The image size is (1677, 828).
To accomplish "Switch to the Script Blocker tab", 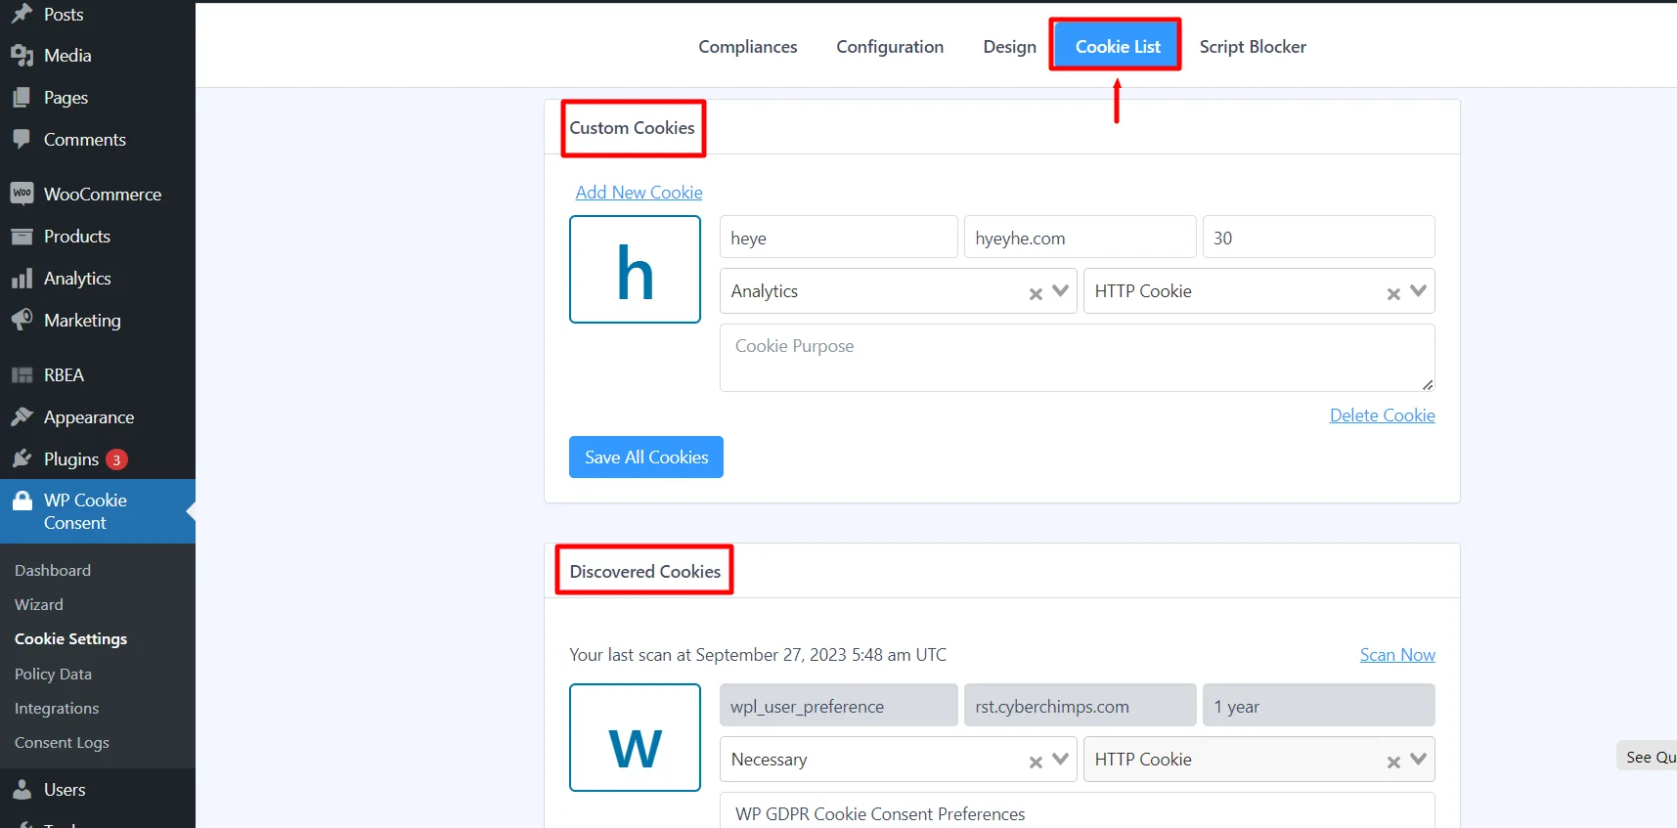I will click(1253, 47).
